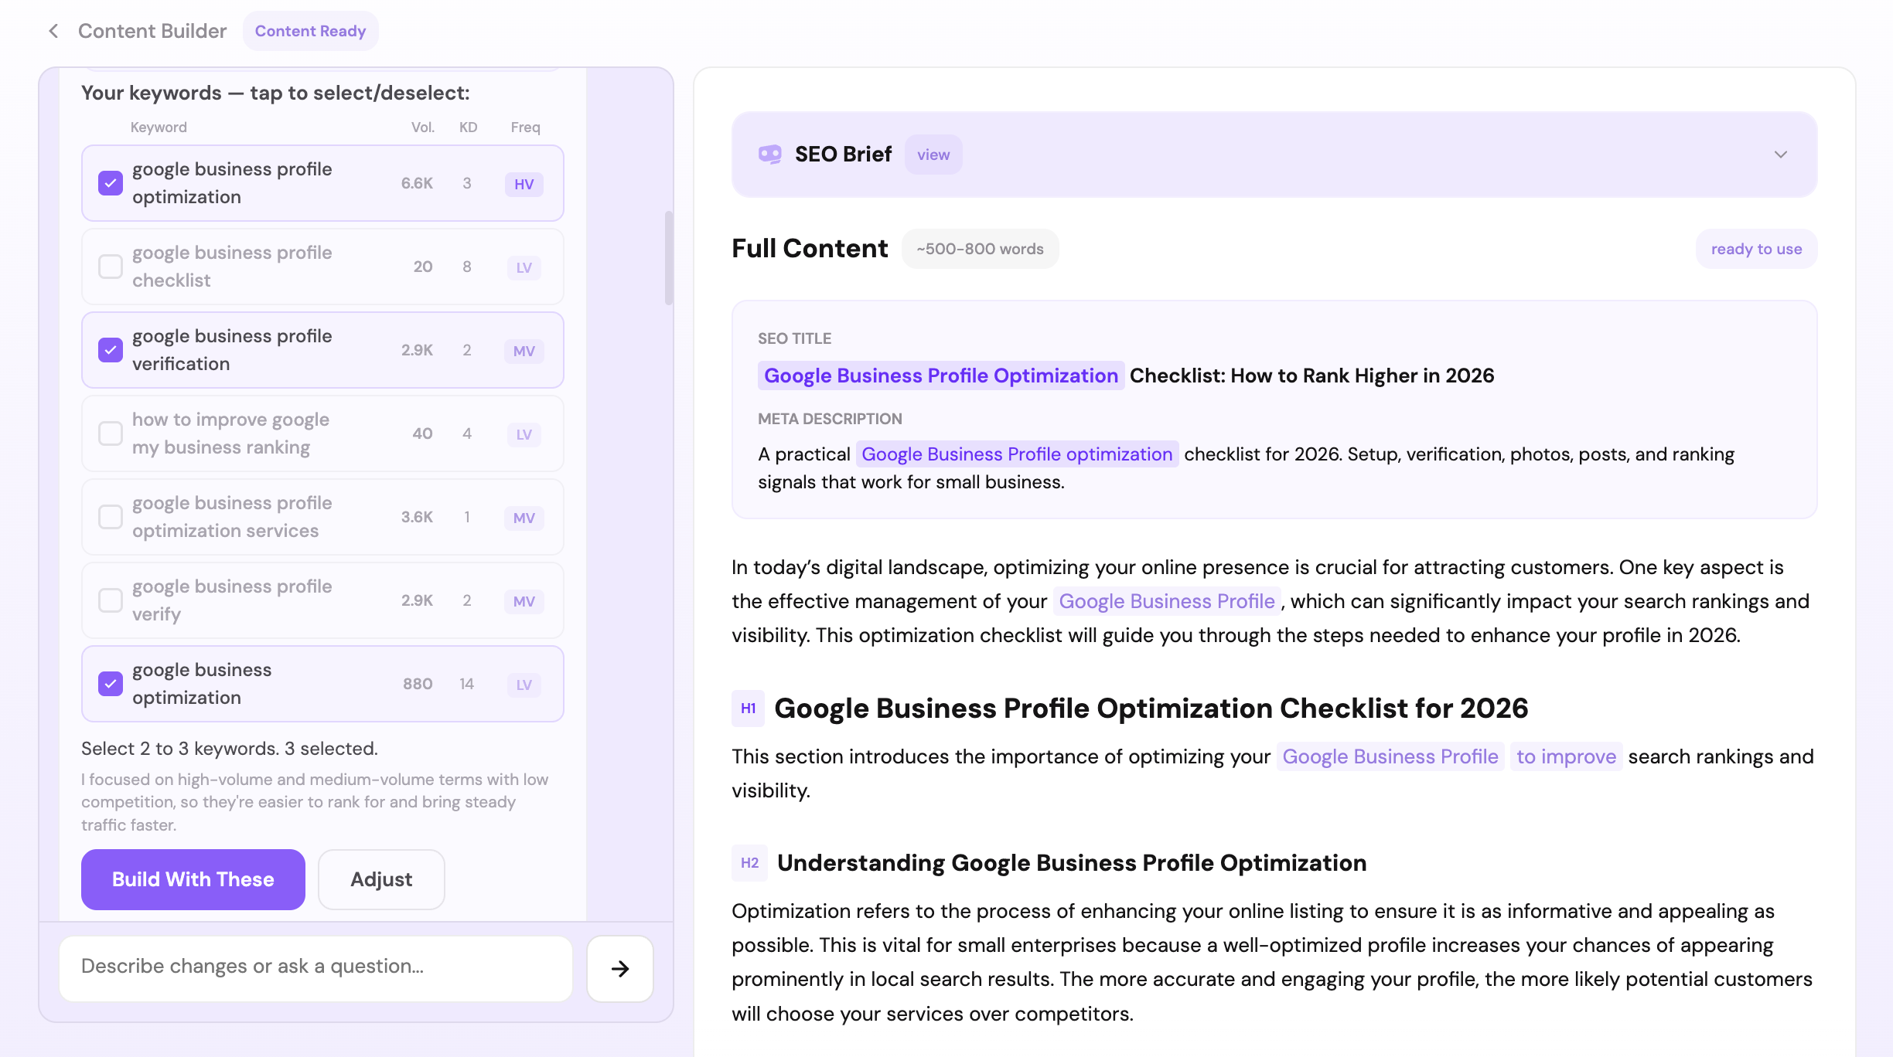Viewport: 1893px width, 1057px height.
Task: Tick the google business profile verify checkbox
Action: (x=111, y=600)
